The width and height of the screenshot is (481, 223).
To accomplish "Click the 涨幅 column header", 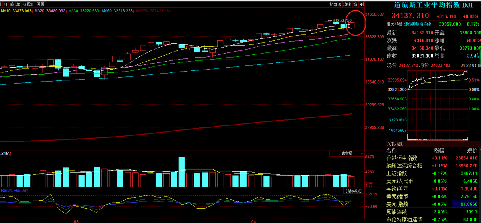I will [x=439, y=151].
